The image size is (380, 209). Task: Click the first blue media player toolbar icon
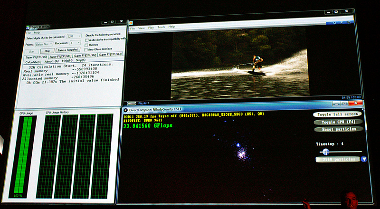point(335,23)
